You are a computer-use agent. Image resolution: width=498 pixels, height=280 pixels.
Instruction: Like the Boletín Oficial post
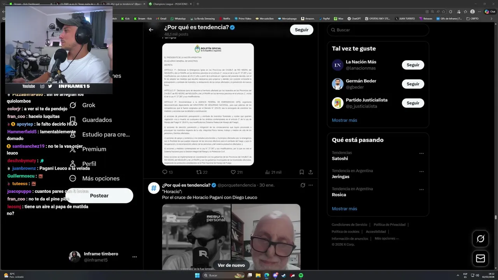(237, 172)
